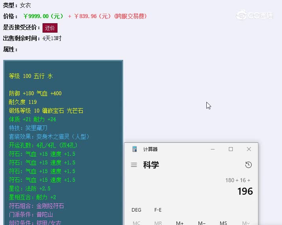This screenshot has height=225, width=282.
Task: Click the 套装效果 变身术之猫灵 line
Action: 49,136
